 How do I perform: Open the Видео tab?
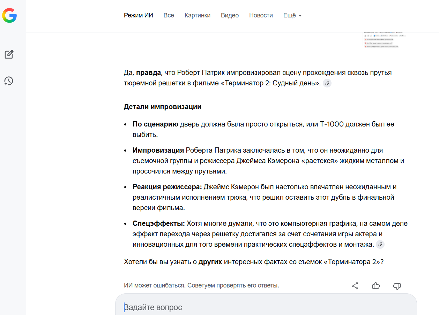coord(230,15)
